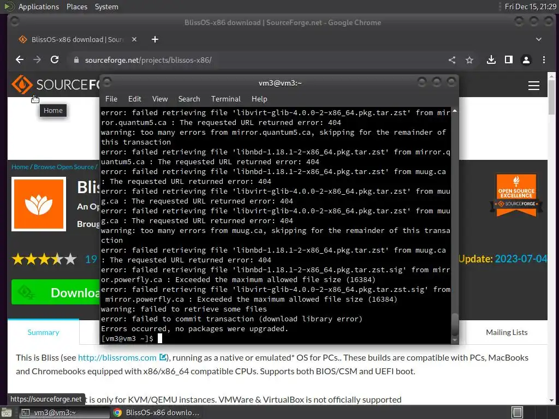Open the terminal File menu
559x419 pixels.
(x=111, y=99)
